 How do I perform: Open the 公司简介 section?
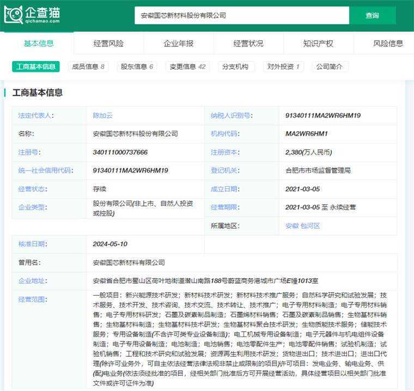[330, 66]
